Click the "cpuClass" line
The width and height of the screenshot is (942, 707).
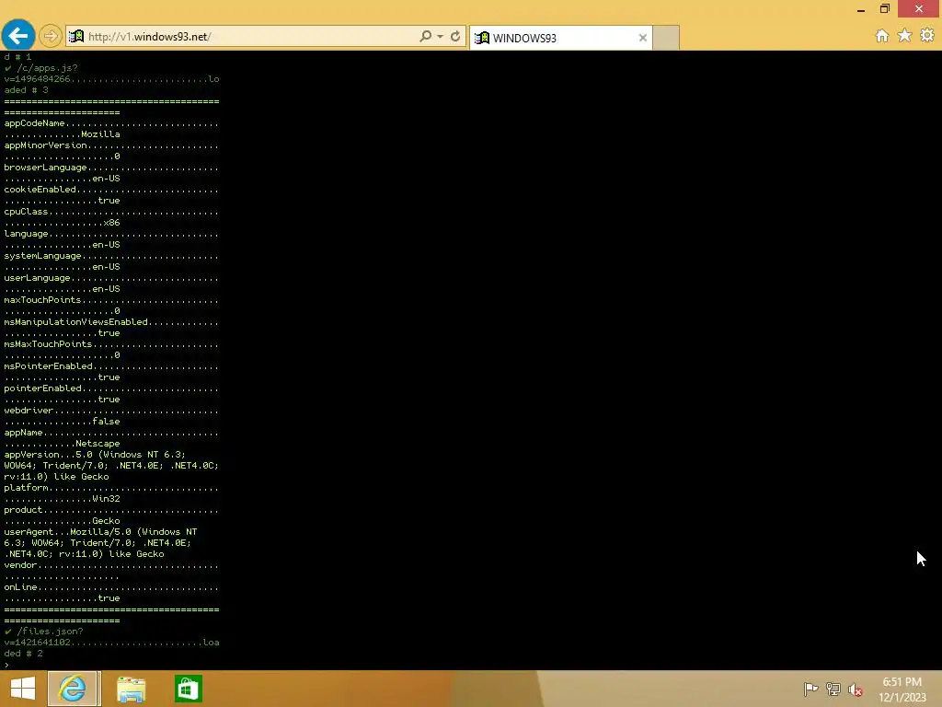(111, 212)
